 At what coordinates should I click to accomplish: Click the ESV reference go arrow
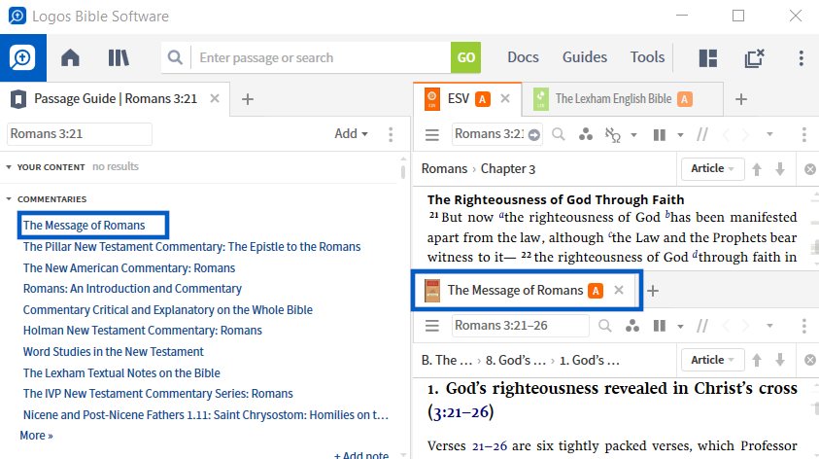[x=533, y=135]
